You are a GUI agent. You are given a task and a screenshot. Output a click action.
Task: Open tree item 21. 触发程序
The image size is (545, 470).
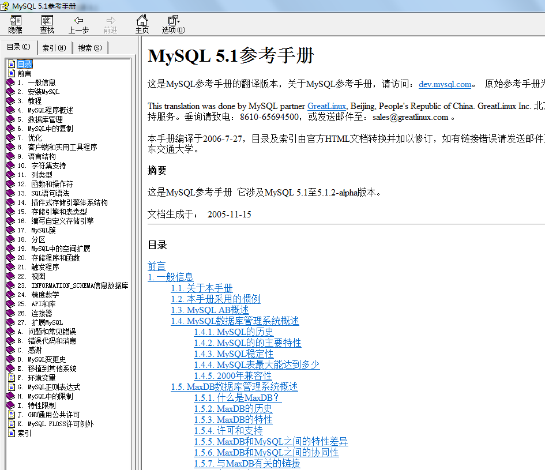coord(38,267)
